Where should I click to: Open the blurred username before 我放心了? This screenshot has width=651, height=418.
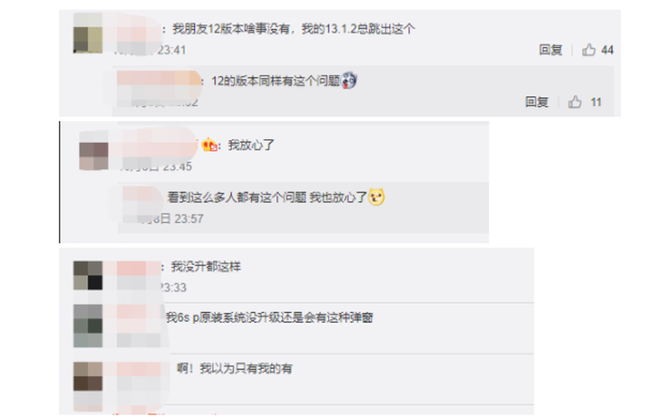[x=153, y=145]
